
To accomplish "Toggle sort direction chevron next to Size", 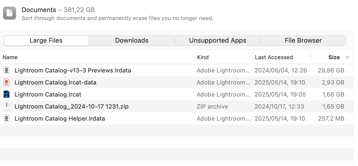I will (x=348, y=57).
